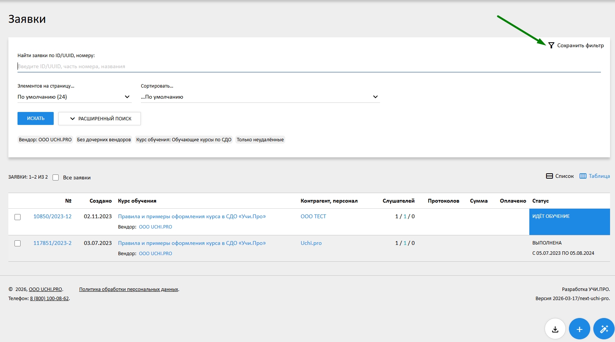The image size is (615, 342).
Task: Switch to Таблица view icon
Action: 583,176
